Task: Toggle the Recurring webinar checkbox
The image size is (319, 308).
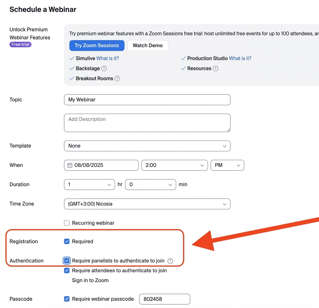Action: (x=67, y=223)
